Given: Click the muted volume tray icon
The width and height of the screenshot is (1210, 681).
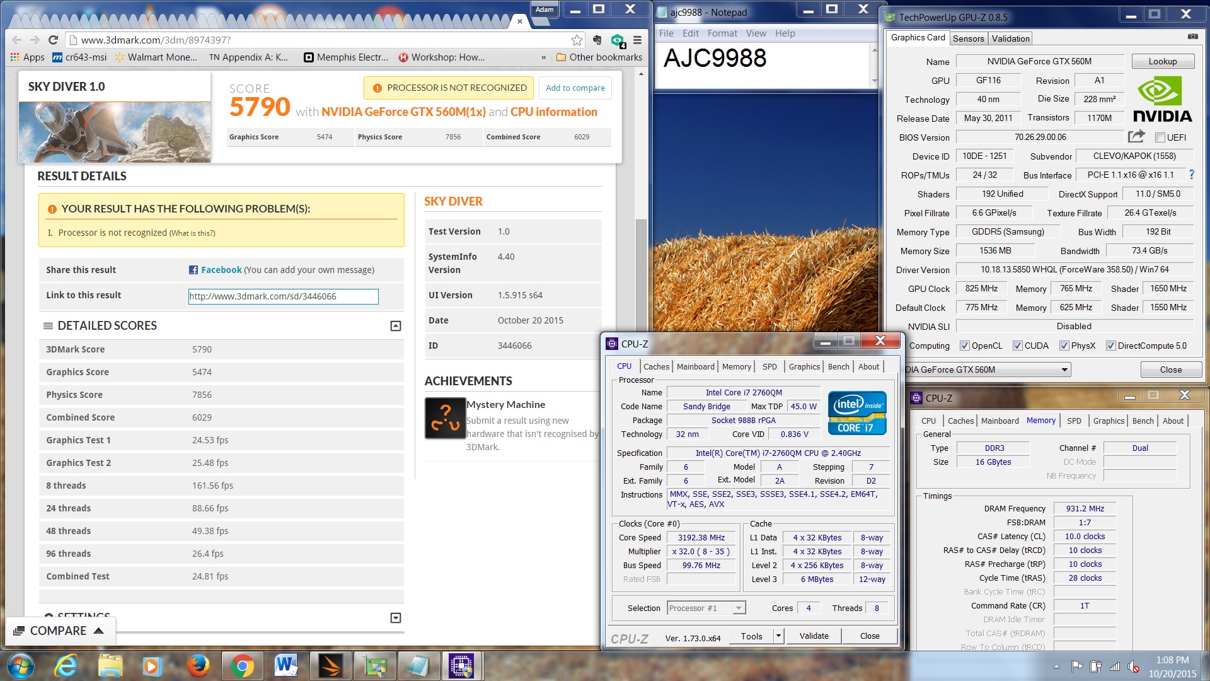Looking at the screenshot, I should 1134,666.
